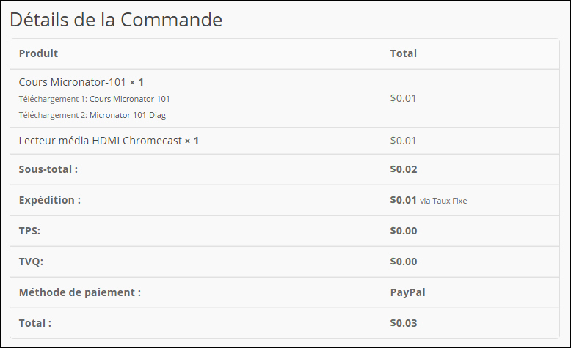The height and width of the screenshot is (348, 571).
Task: Select the TPS amount $0.00
Action: click(404, 231)
